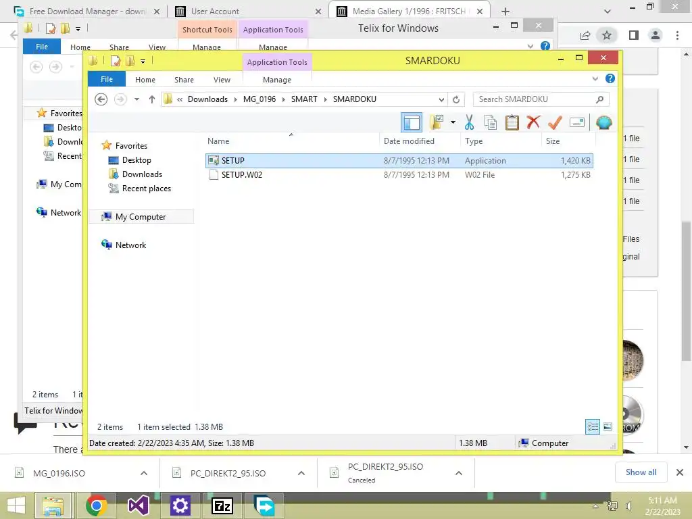Open Downloads in SMARDOKU navigation pane
The width and height of the screenshot is (692, 519).
pos(142,174)
